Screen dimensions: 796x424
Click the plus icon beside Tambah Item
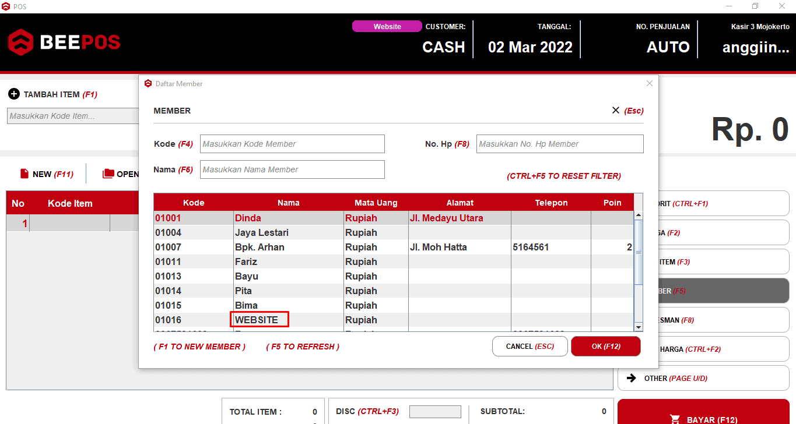point(14,94)
